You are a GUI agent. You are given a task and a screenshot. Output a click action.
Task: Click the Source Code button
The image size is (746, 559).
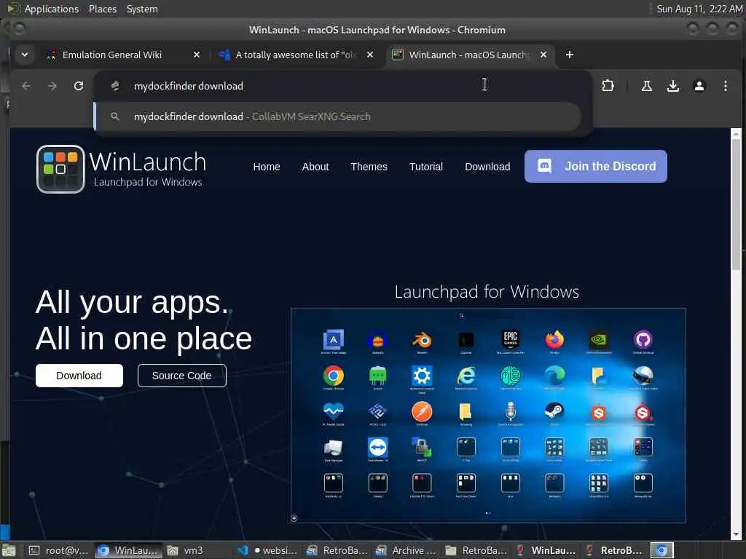pyautogui.click(x=181, y=376)
